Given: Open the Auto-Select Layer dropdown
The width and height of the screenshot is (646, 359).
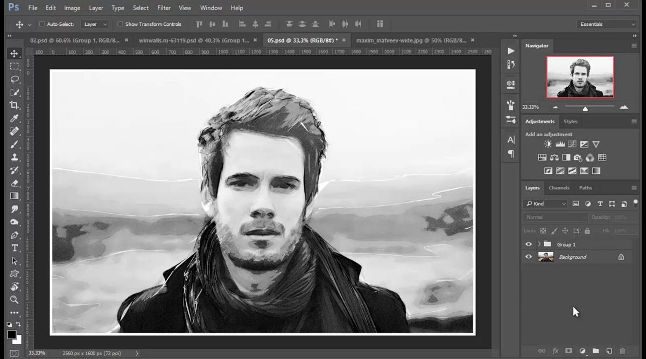Looking at the screenshot, I should (x=95, y=24).
